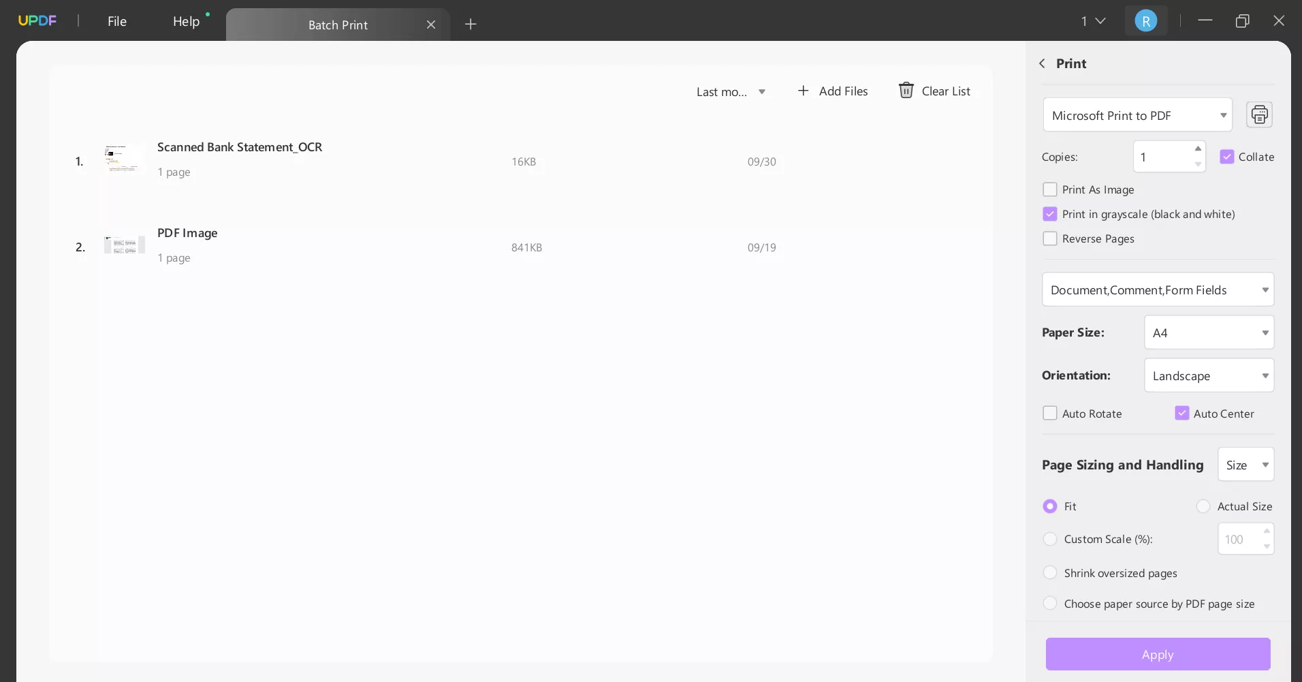Click the UPDF logo
This screenshot has width=1302, height=682.
point(37,20)
